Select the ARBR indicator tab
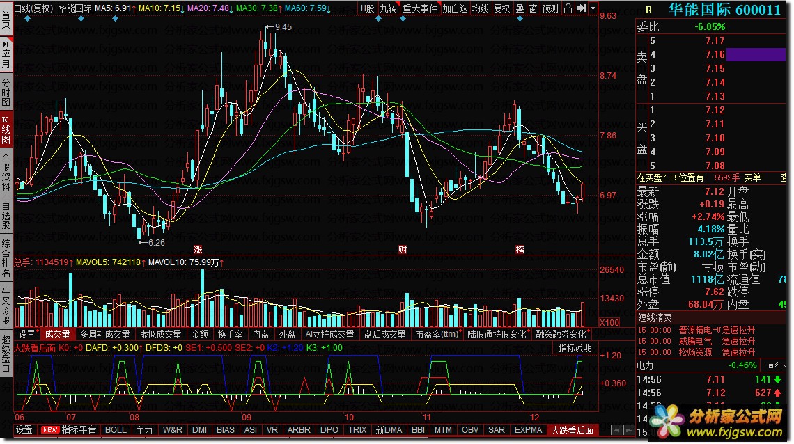This screenshot has height=444, width=794. point(299,430)
